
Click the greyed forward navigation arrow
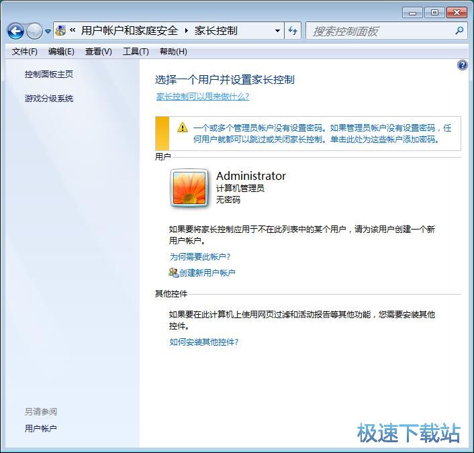click(34, 31)
